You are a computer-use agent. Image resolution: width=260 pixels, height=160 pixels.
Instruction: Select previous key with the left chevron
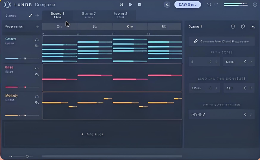pyautogui.click(x=210, y=62)
